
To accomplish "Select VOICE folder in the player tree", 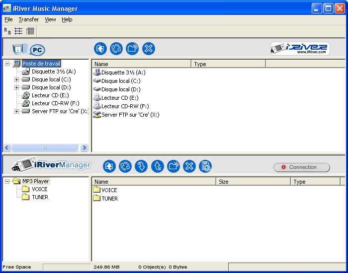I will coord(39,189).
